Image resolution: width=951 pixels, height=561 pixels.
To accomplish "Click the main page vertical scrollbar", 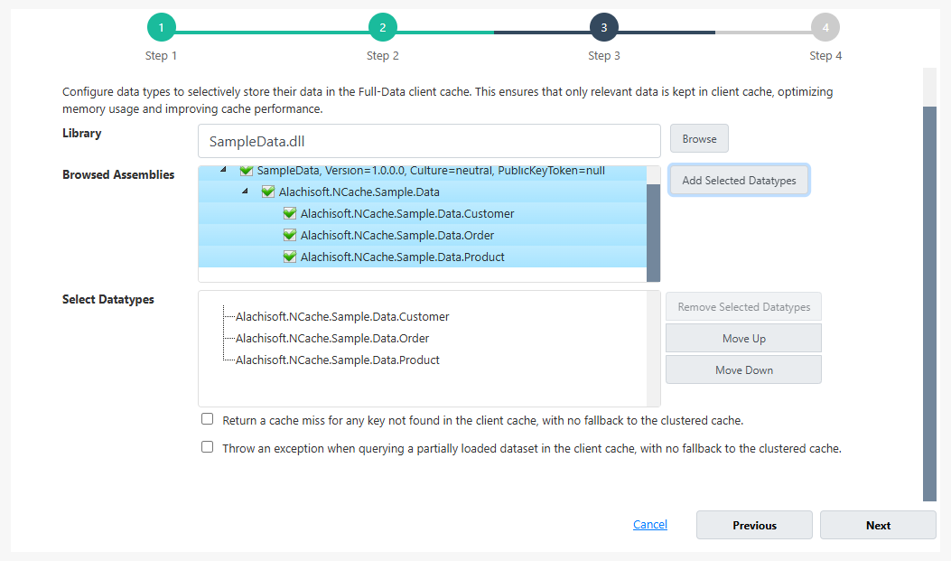I will pos(929,304).
